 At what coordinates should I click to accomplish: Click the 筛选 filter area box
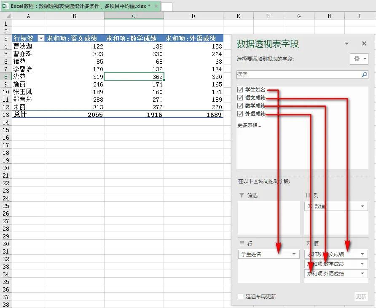pos(269,217)
